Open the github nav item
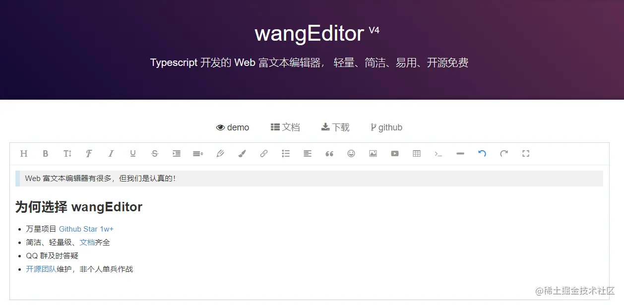 coord(386,127)
